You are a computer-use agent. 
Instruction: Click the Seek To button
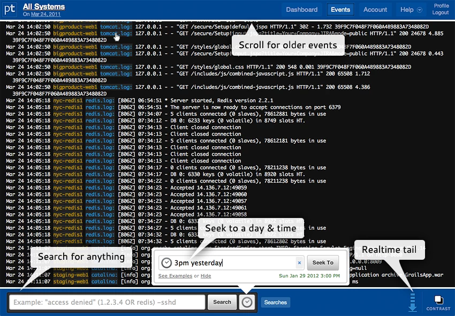[x=323, y=262]
